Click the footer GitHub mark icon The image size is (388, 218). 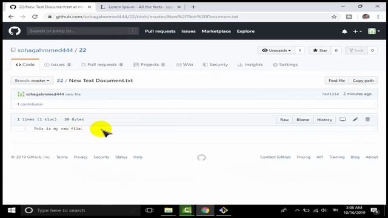pyautogui.click(x=201, y=157)
